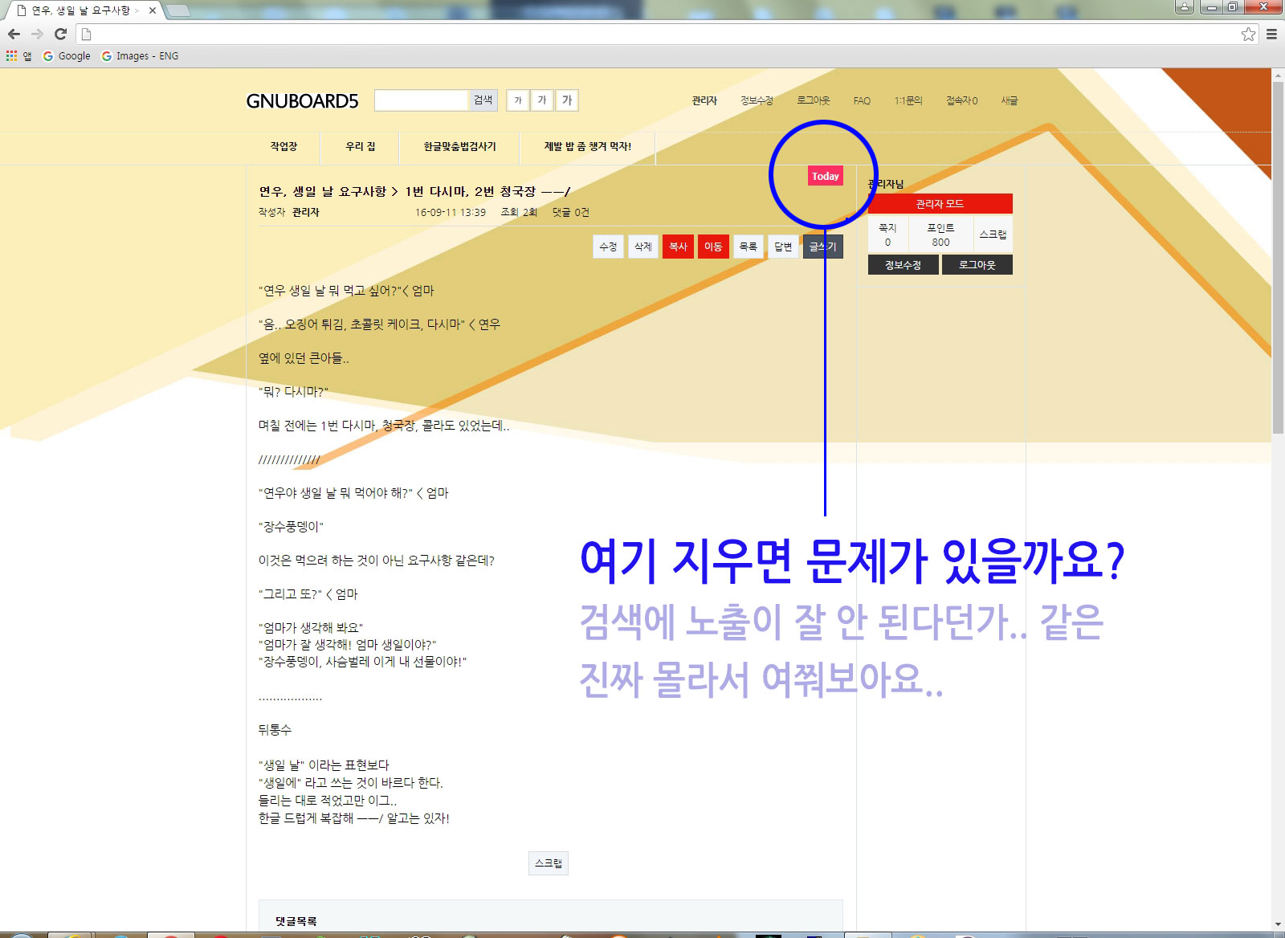Reload the page with the refresh icon
Screen dimensions: 1285x938
pyautogui.click(x=60, y=34)
